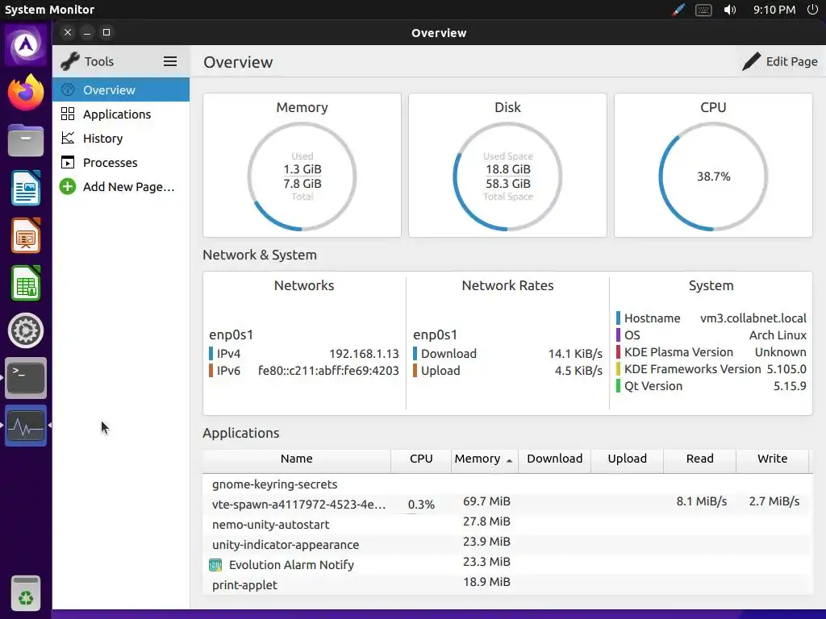This screenshot has height=619, width=826.
Task: Click the 8.1 MiB/s Read value
Action: pyautogui.click(x=702, y=501)
